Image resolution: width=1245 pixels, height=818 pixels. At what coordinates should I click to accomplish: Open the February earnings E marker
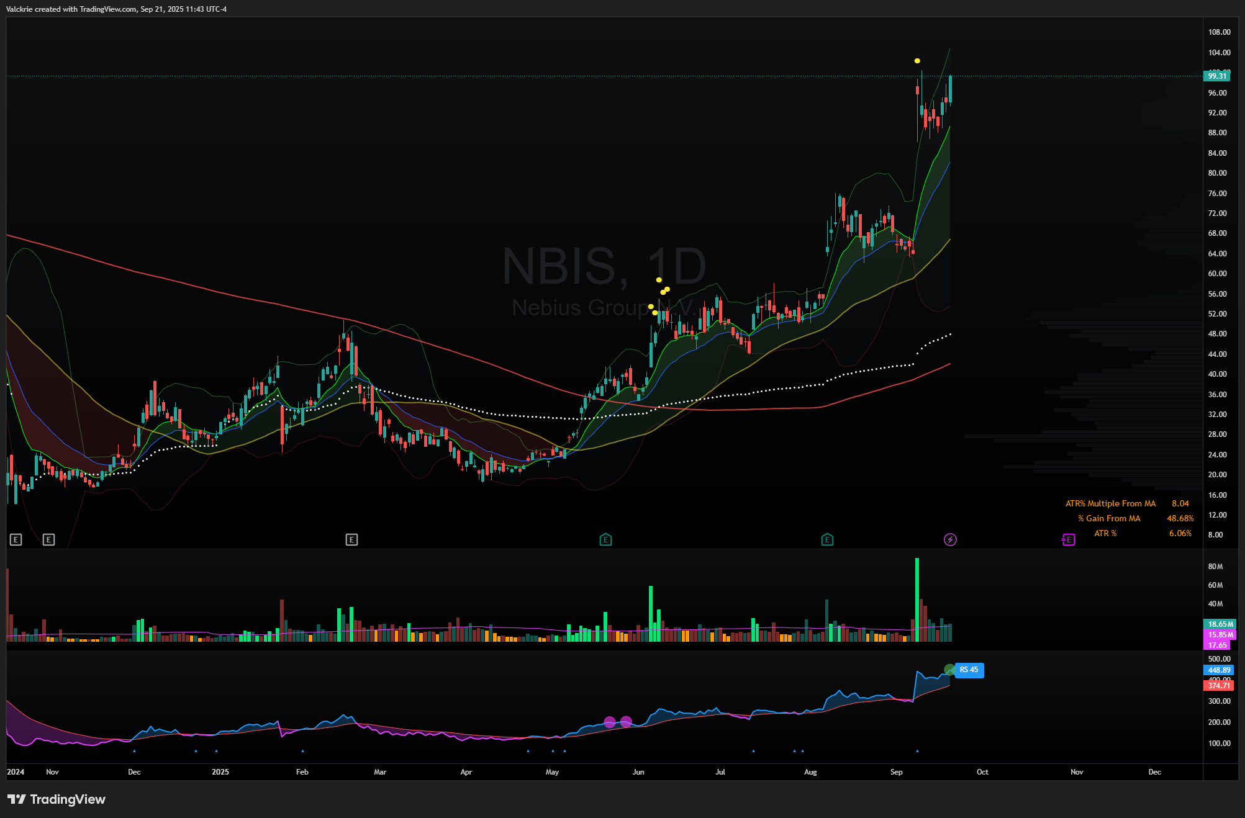[351, 540]
